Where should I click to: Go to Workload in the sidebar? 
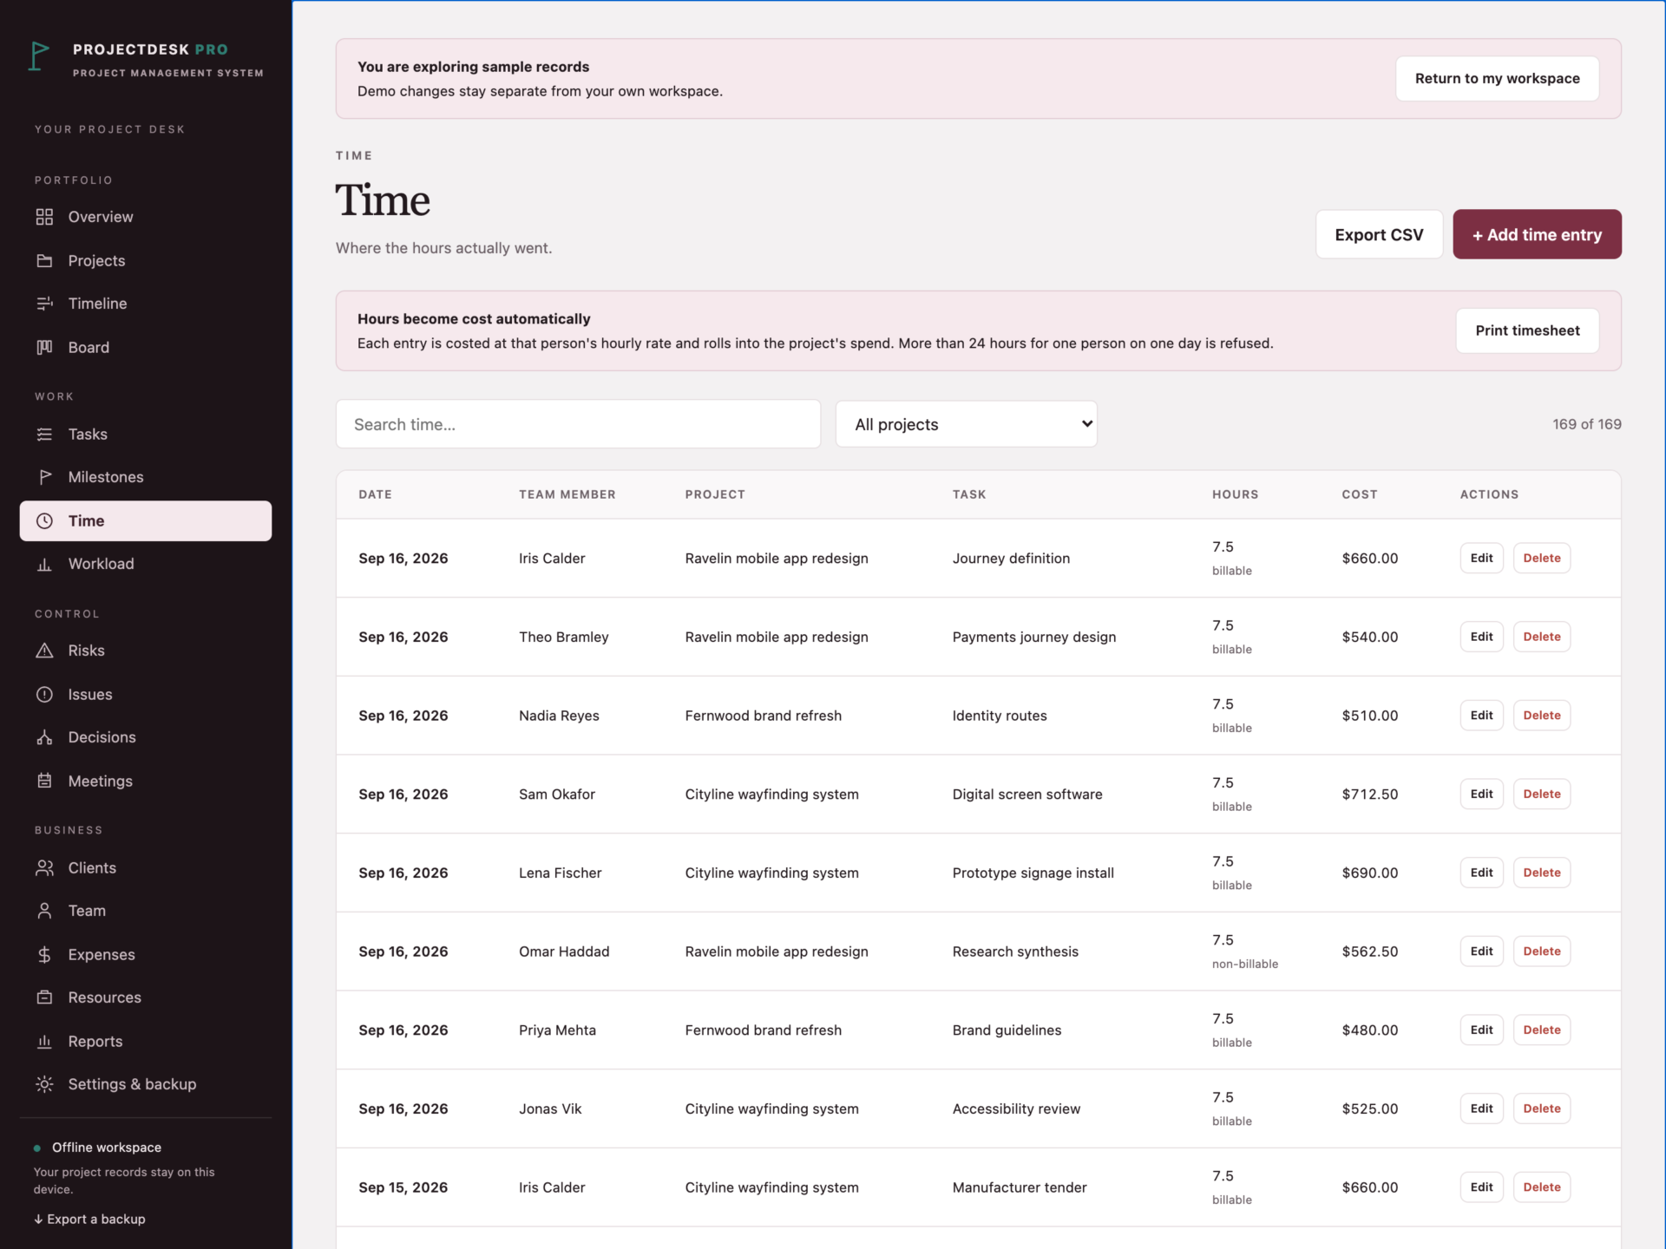[x=146, y=564]
